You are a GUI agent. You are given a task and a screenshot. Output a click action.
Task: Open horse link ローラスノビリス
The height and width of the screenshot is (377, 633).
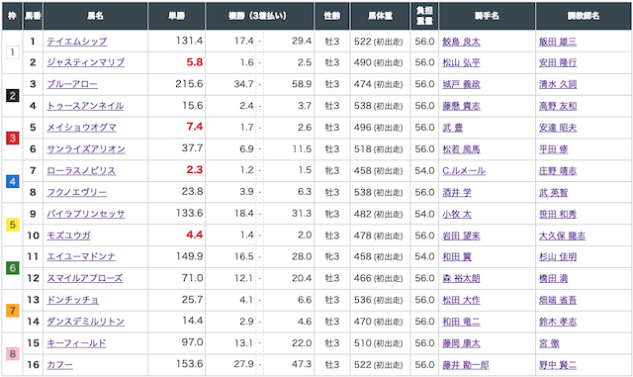coord(81,170)
